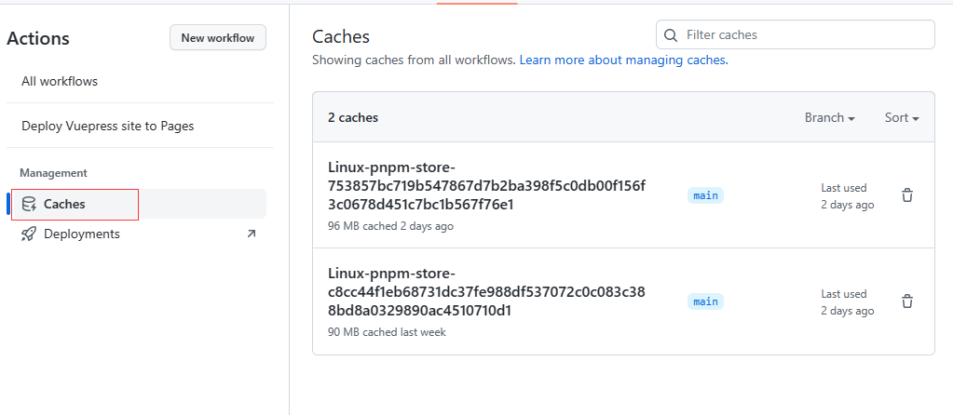Click the main branch label on the 96 MB cache
This screenshot has height=415, width=953.
pyautogui.click(x=706, y=195)
